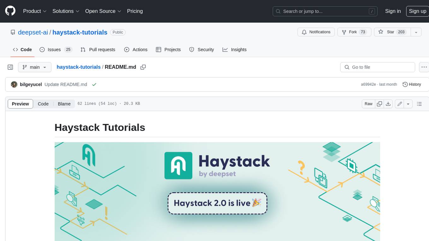View commit check status checkmark

(94, 84)
